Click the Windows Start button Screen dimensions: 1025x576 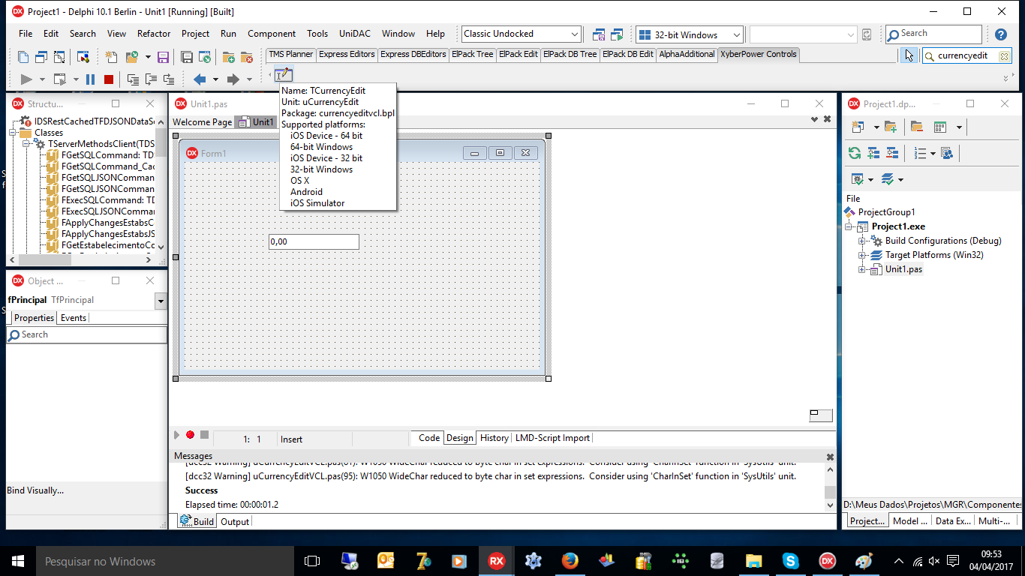click(x=18, y=561)
